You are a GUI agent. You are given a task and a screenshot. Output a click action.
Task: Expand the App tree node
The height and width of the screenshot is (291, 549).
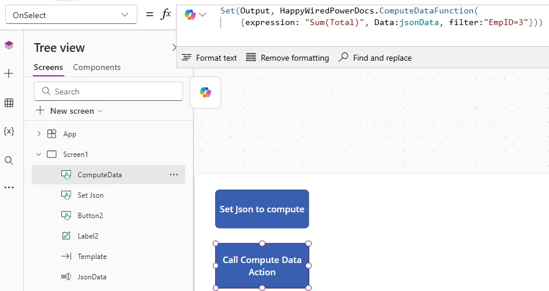point(39,134)
